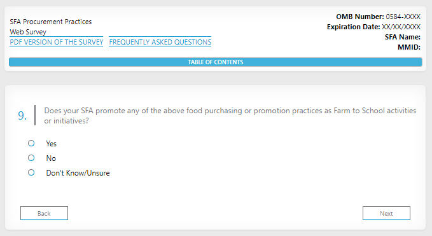
Task: Click the OMB Number label
Action: [360, 17]
